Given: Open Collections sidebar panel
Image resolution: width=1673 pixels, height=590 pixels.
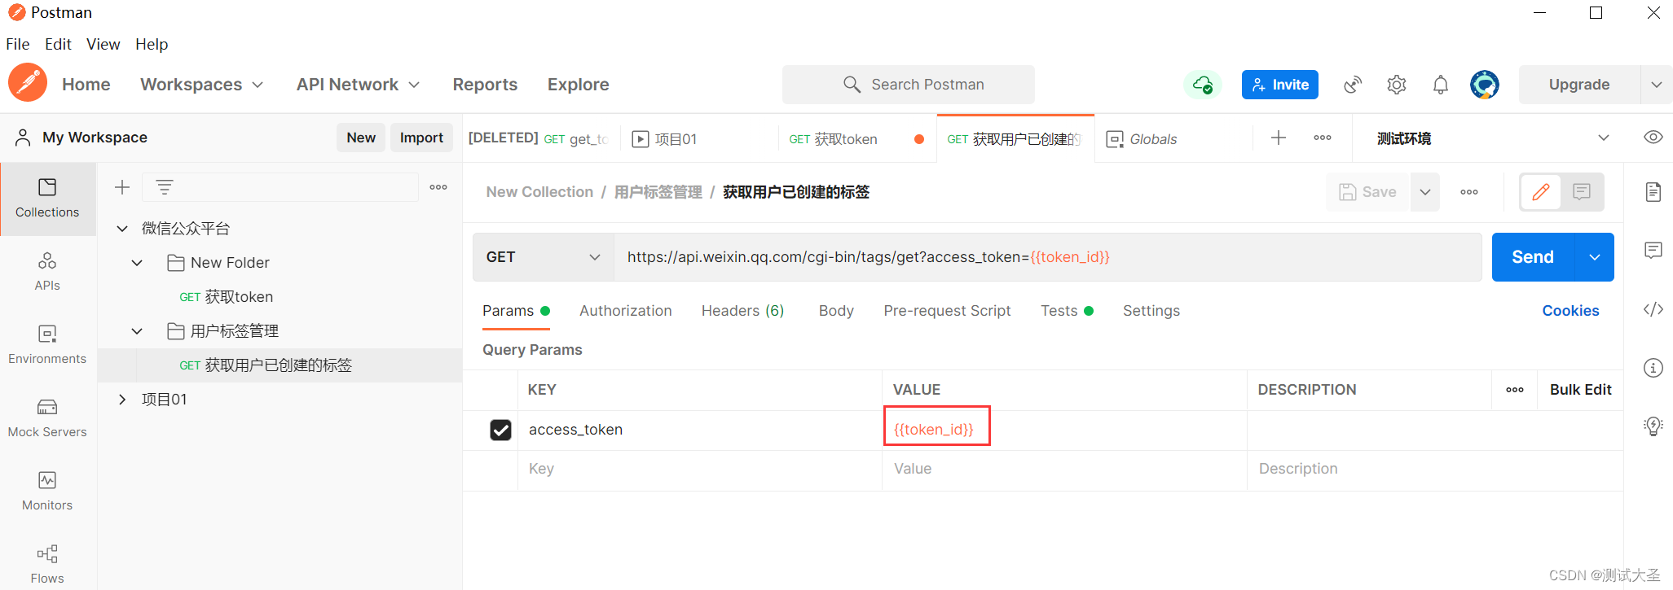Looking at the screenshot, I should [47, 199].
